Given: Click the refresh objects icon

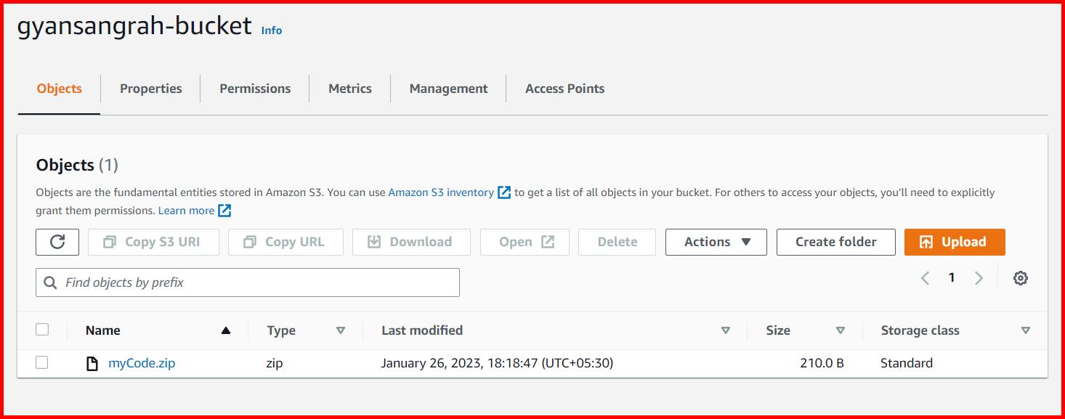Looking at the screenshot, I should 57,242.
